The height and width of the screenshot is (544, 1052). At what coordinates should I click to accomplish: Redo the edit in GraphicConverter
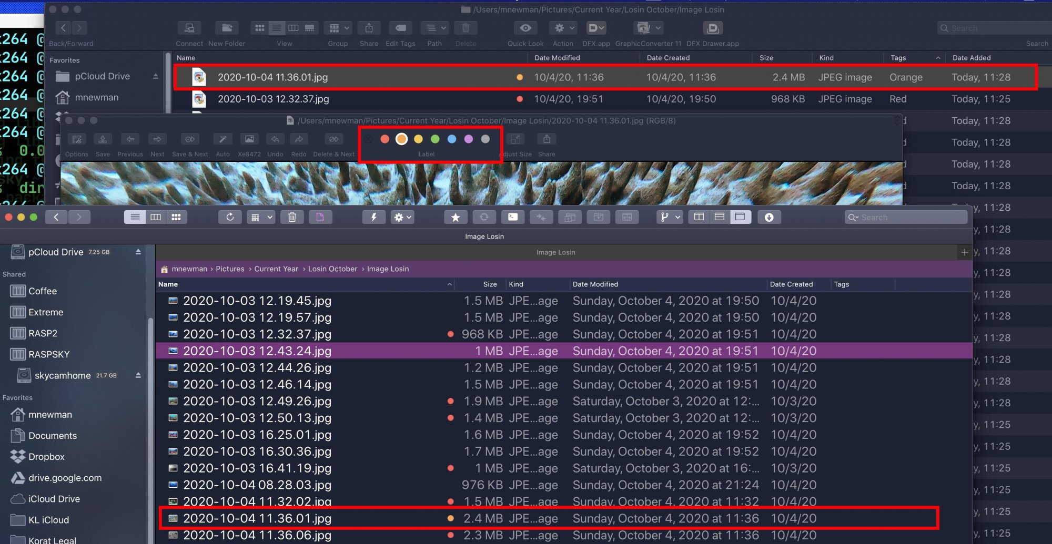(299, 139)
